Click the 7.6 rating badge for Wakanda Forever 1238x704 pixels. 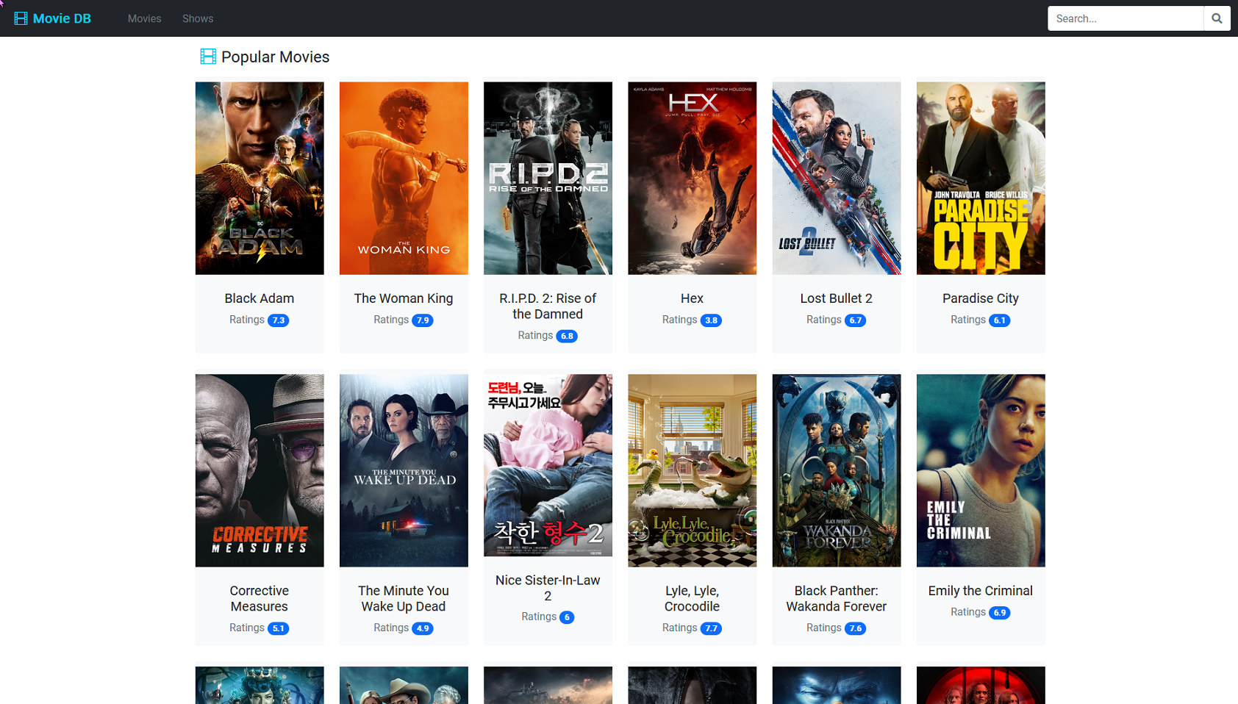pyautogui.click(x=855, y=628)
